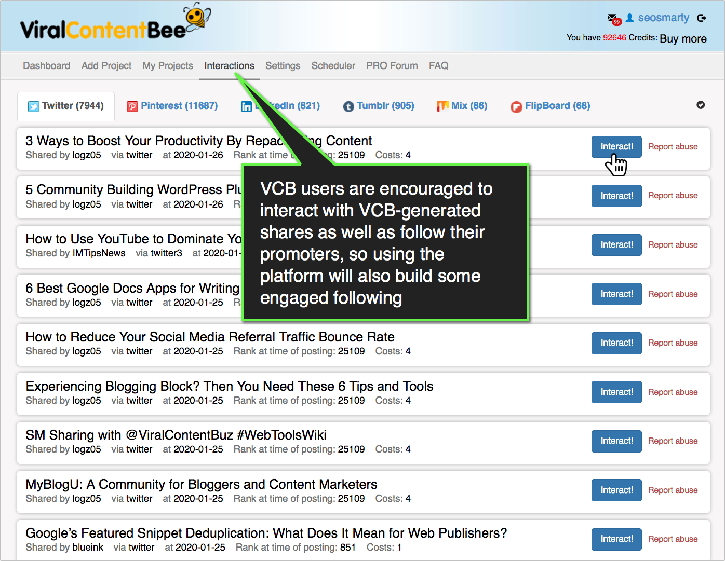
Task: Report abuse on Reduce Social Media Bounce Rate
Action: (x=673, y=343)
